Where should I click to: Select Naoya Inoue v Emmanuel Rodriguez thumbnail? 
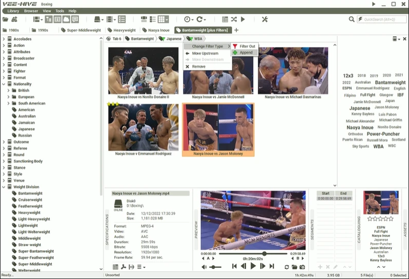(143, 130)
